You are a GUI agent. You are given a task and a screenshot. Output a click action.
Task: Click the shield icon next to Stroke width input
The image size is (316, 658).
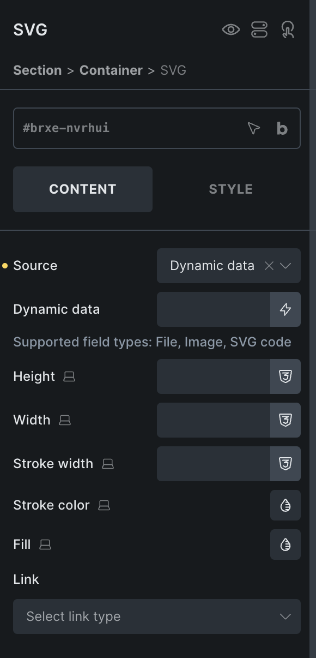[x=285, y=463]
